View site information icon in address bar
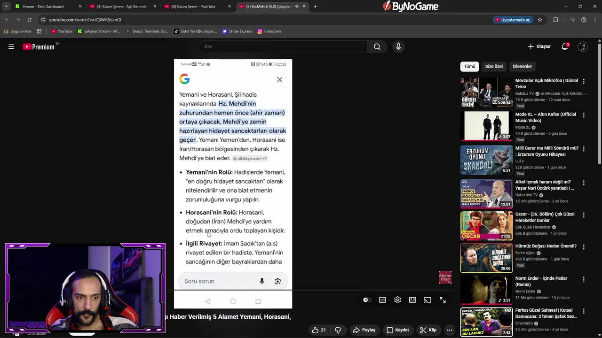Image resolution: width=602 pixels, height=338 pixels. 43,20
